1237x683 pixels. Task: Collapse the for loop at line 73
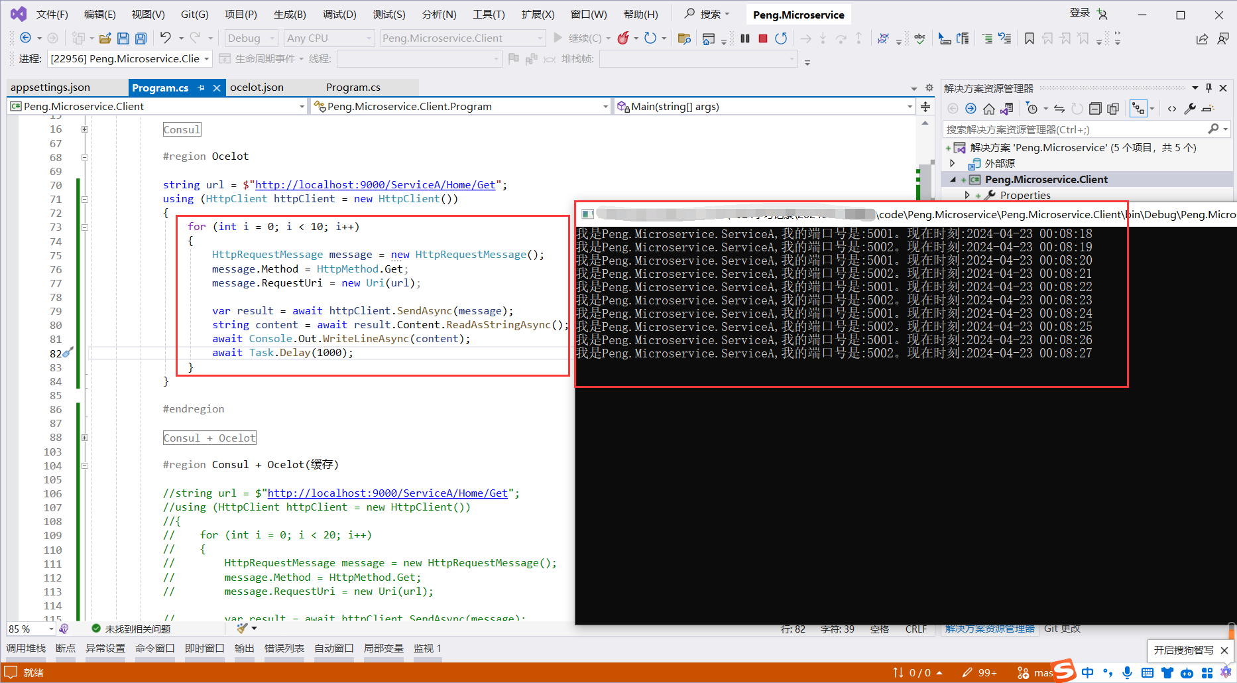click(85, 227)
